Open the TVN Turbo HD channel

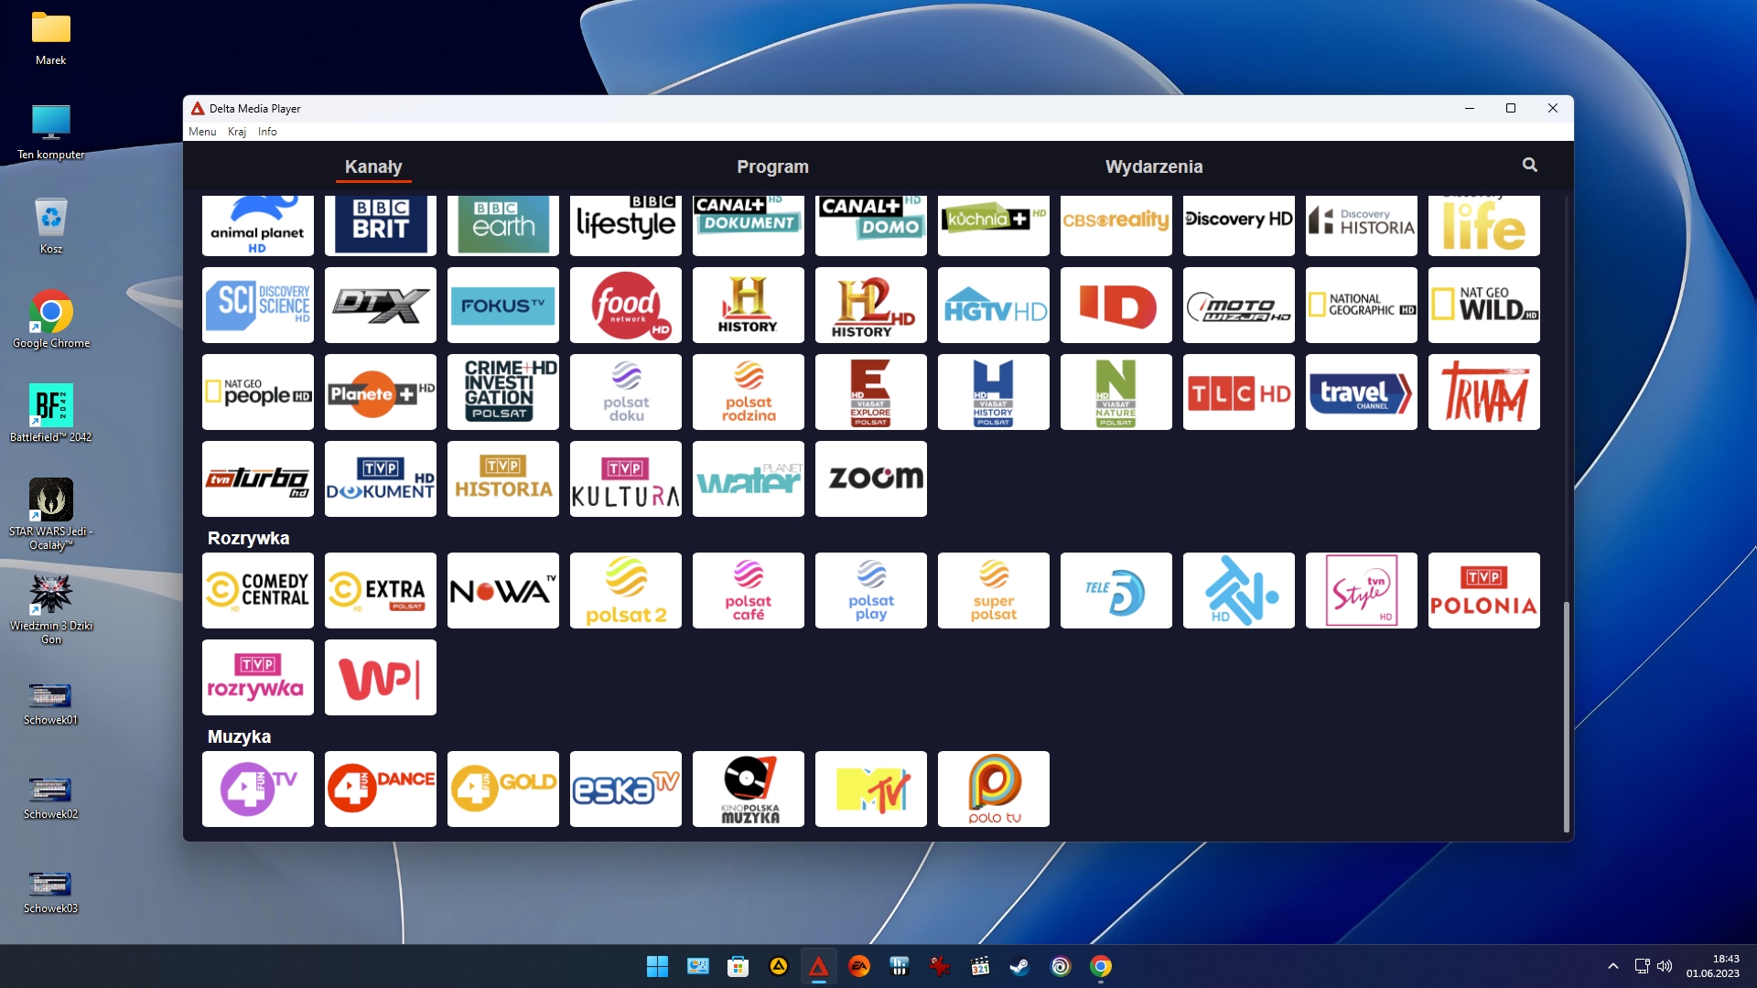click(x=257, y=478)
